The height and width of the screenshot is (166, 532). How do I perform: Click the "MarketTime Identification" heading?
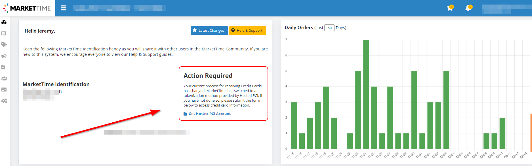pyautogui.click(x=56, y=84)
